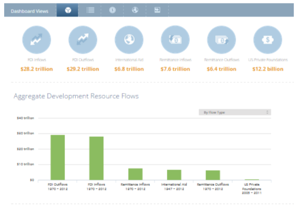Screen dimensions: 299x208
Task: Click the International Aid label under icon
Action: pyautogui.click(x=129, y=60)
